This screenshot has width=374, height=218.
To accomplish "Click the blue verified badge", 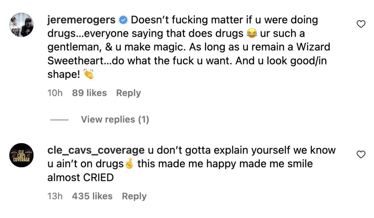I will coord(123,20).
